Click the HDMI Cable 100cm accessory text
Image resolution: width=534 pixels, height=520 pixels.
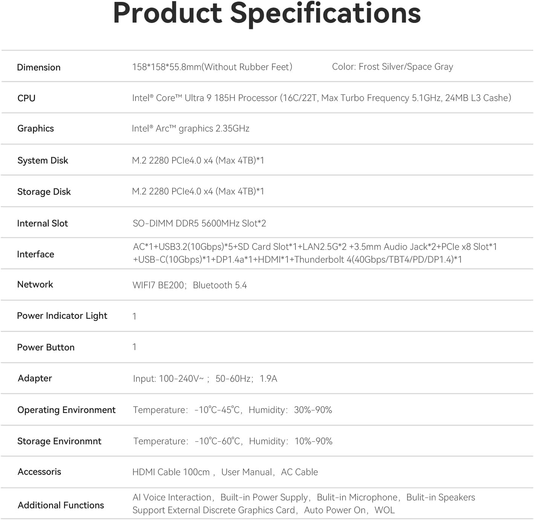click(171, 472)
